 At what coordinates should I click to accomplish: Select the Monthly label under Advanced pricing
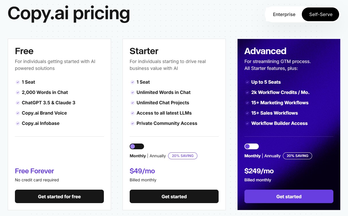pos(252,156)
